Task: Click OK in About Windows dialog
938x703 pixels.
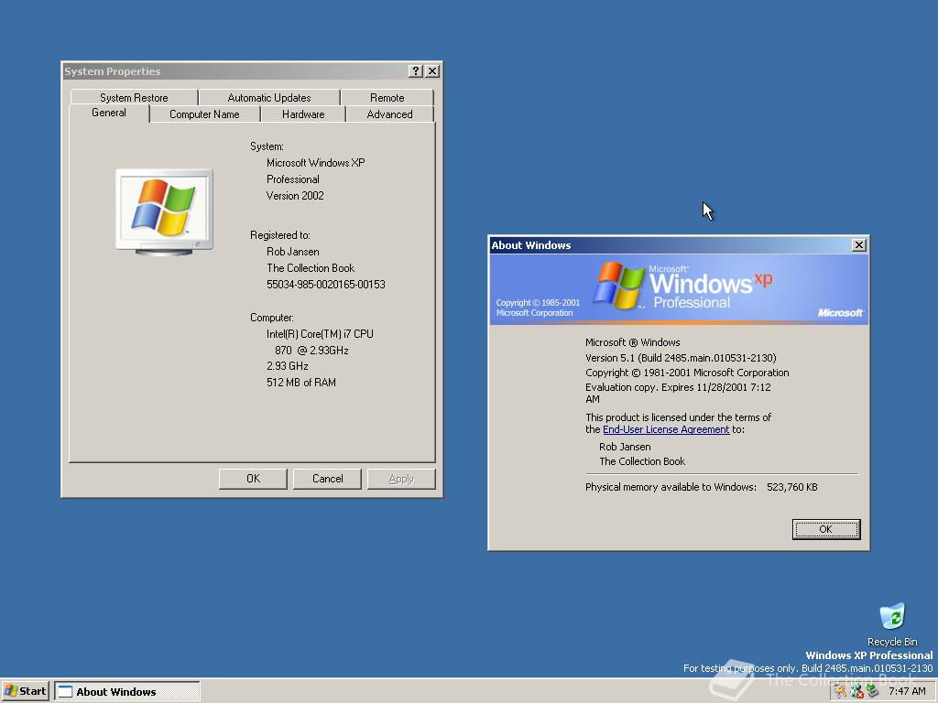Action: click(826, 529)
